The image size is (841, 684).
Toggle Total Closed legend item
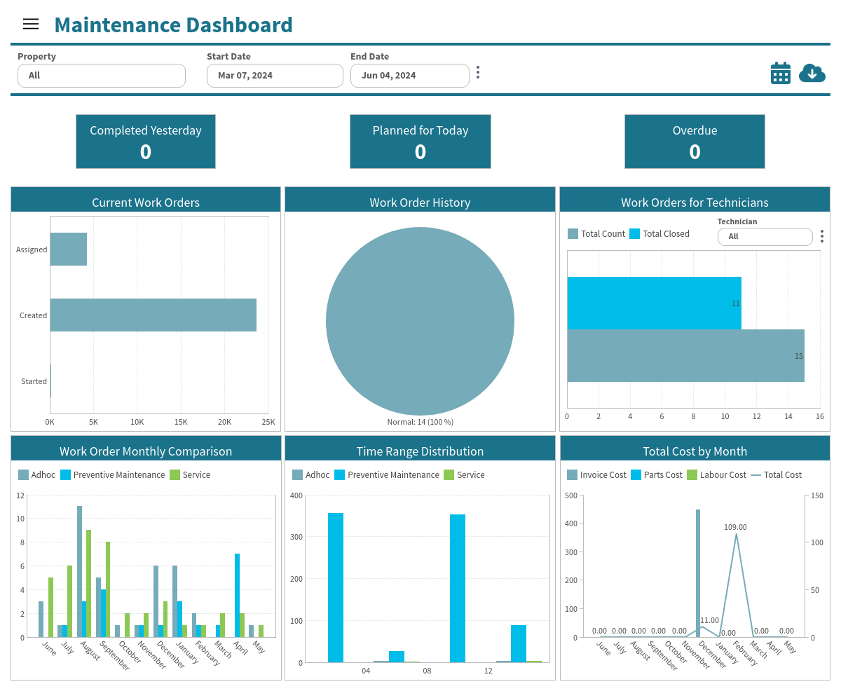[x=659, y=234]
